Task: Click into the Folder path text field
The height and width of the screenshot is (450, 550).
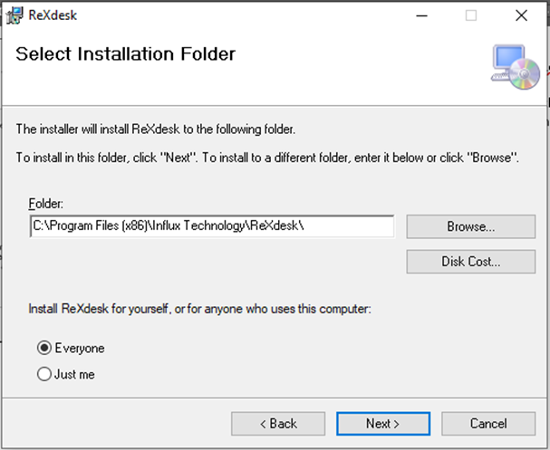Action: [210, 226]
